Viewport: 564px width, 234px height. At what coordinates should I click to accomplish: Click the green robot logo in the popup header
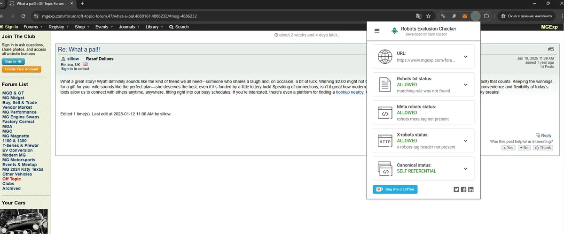(x=394, y=31)
